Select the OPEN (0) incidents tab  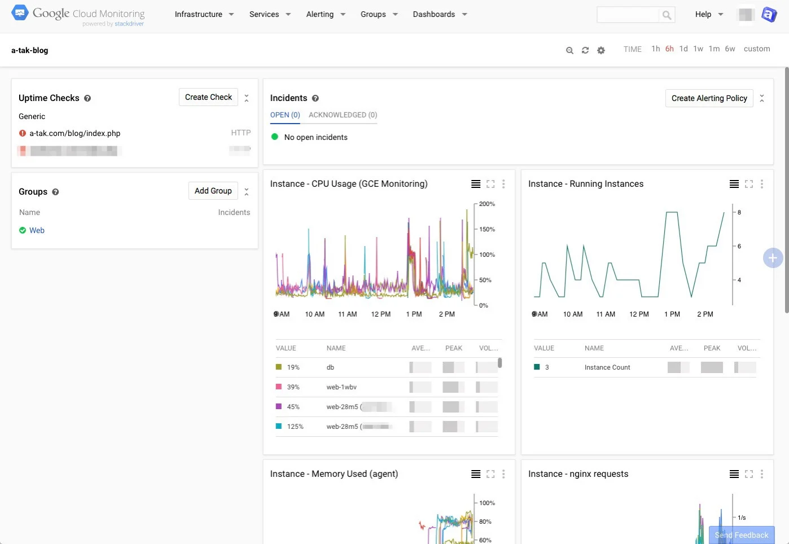coord(285,115)
